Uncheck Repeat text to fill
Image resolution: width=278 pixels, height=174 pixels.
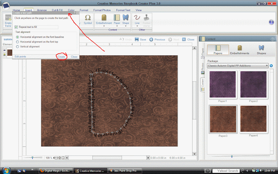16,27
